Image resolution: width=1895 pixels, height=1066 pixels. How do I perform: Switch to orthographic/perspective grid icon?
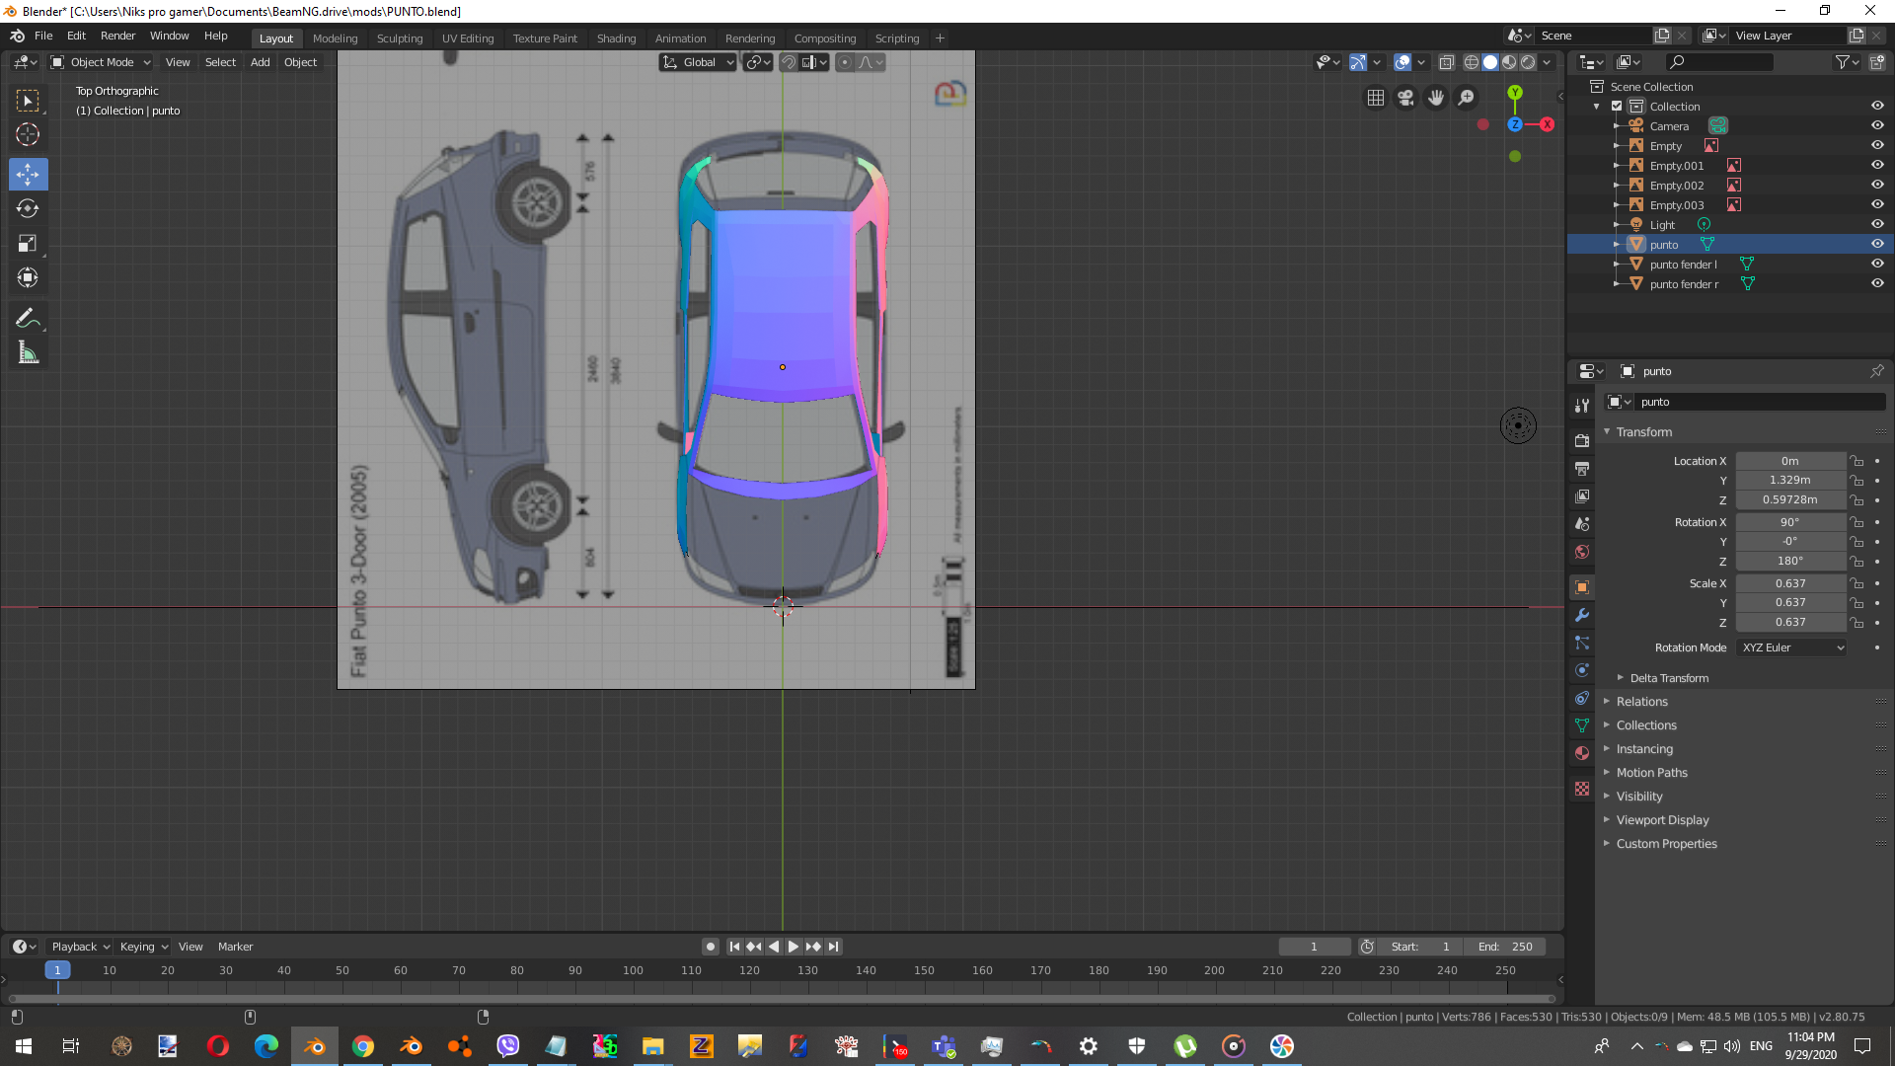click(x=1375, y=98)
